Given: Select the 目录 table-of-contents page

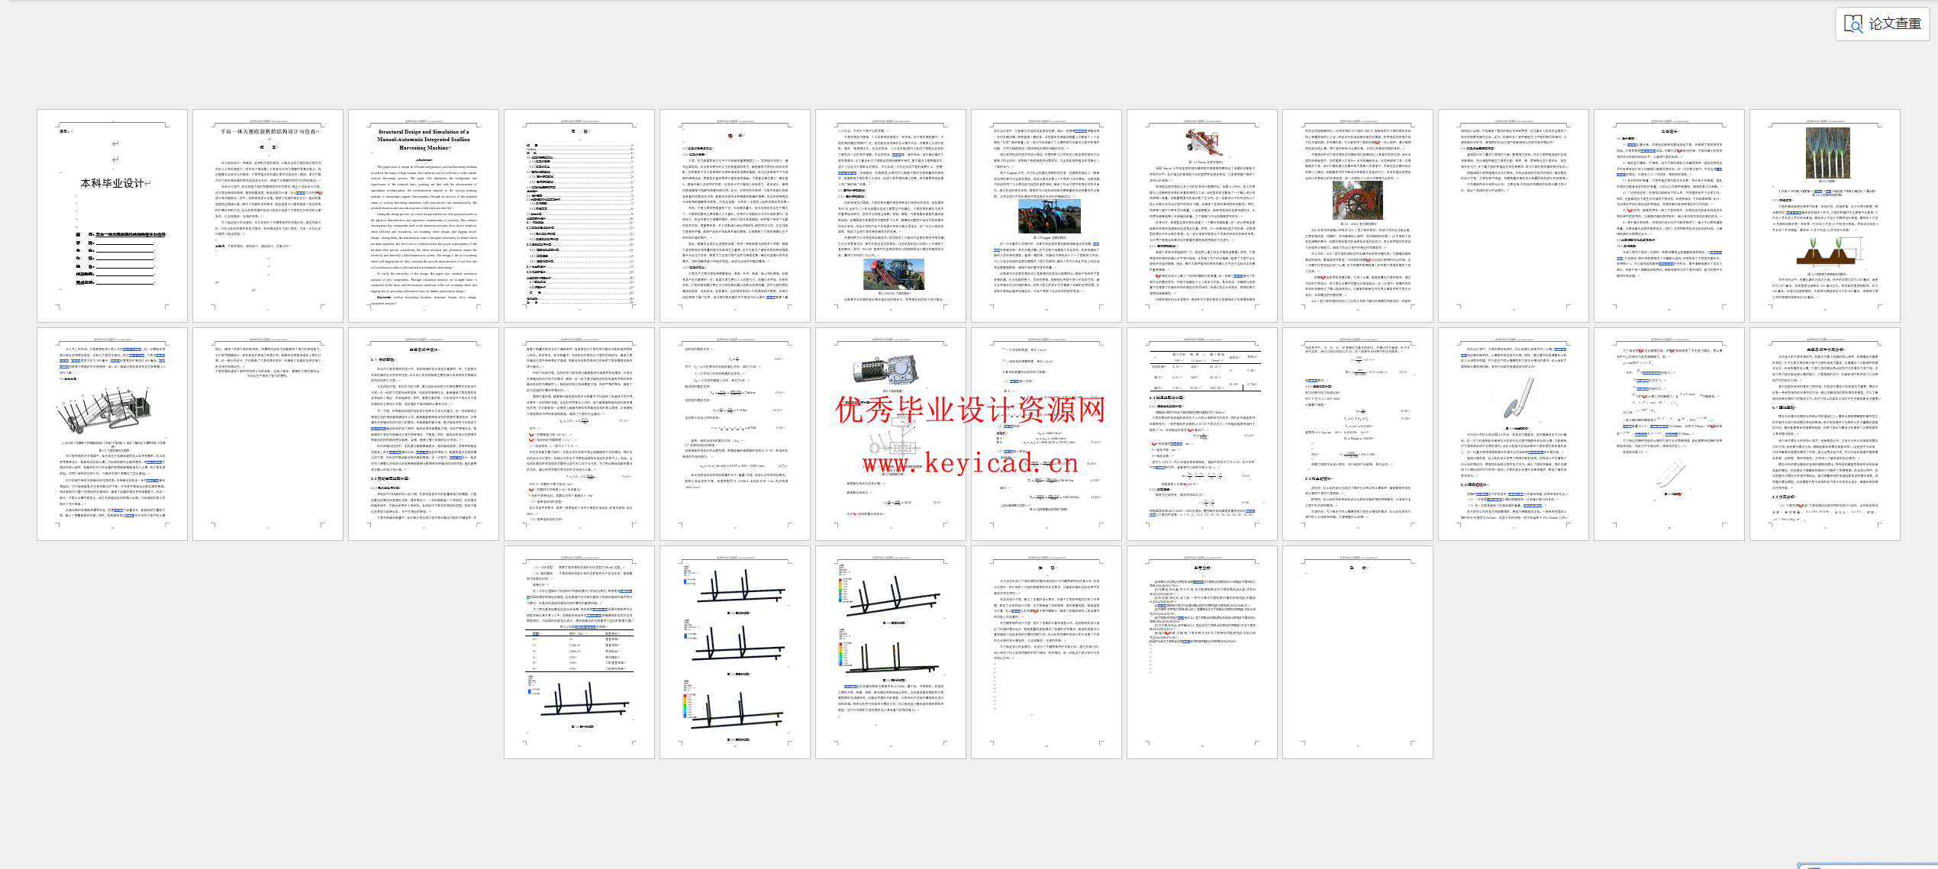Looking at the screenshot, I should (579, 215).
